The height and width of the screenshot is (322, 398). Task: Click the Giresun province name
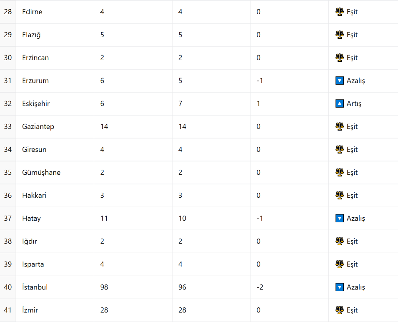coord(34,150)
